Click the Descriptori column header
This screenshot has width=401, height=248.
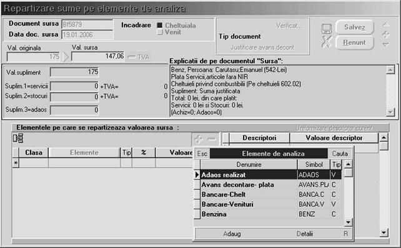[259, 138]
